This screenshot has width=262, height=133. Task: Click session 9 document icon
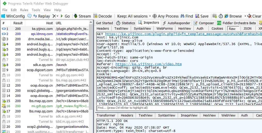click(4, 70)
